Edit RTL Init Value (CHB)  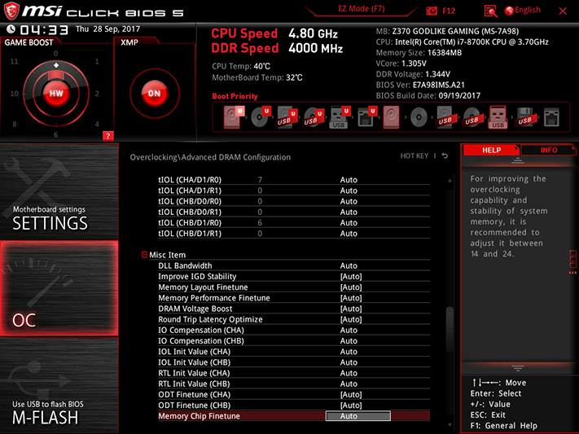[x=349, y=384]
